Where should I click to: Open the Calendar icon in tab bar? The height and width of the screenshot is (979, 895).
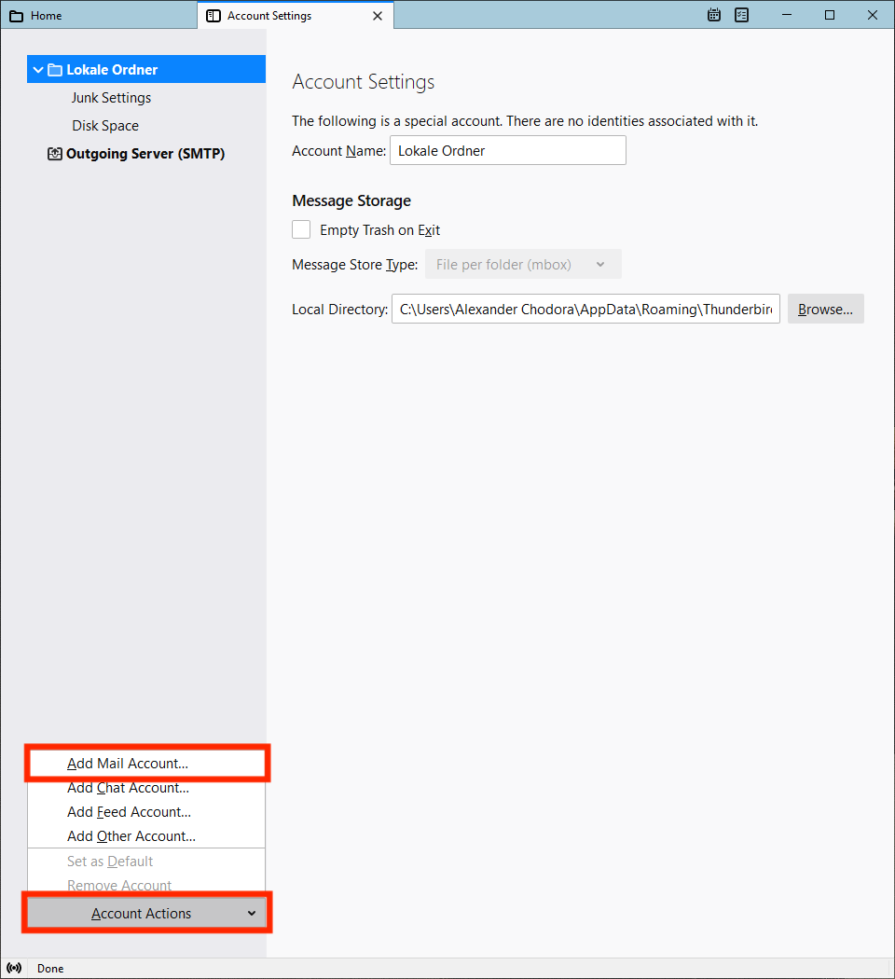tap(714, 15)
